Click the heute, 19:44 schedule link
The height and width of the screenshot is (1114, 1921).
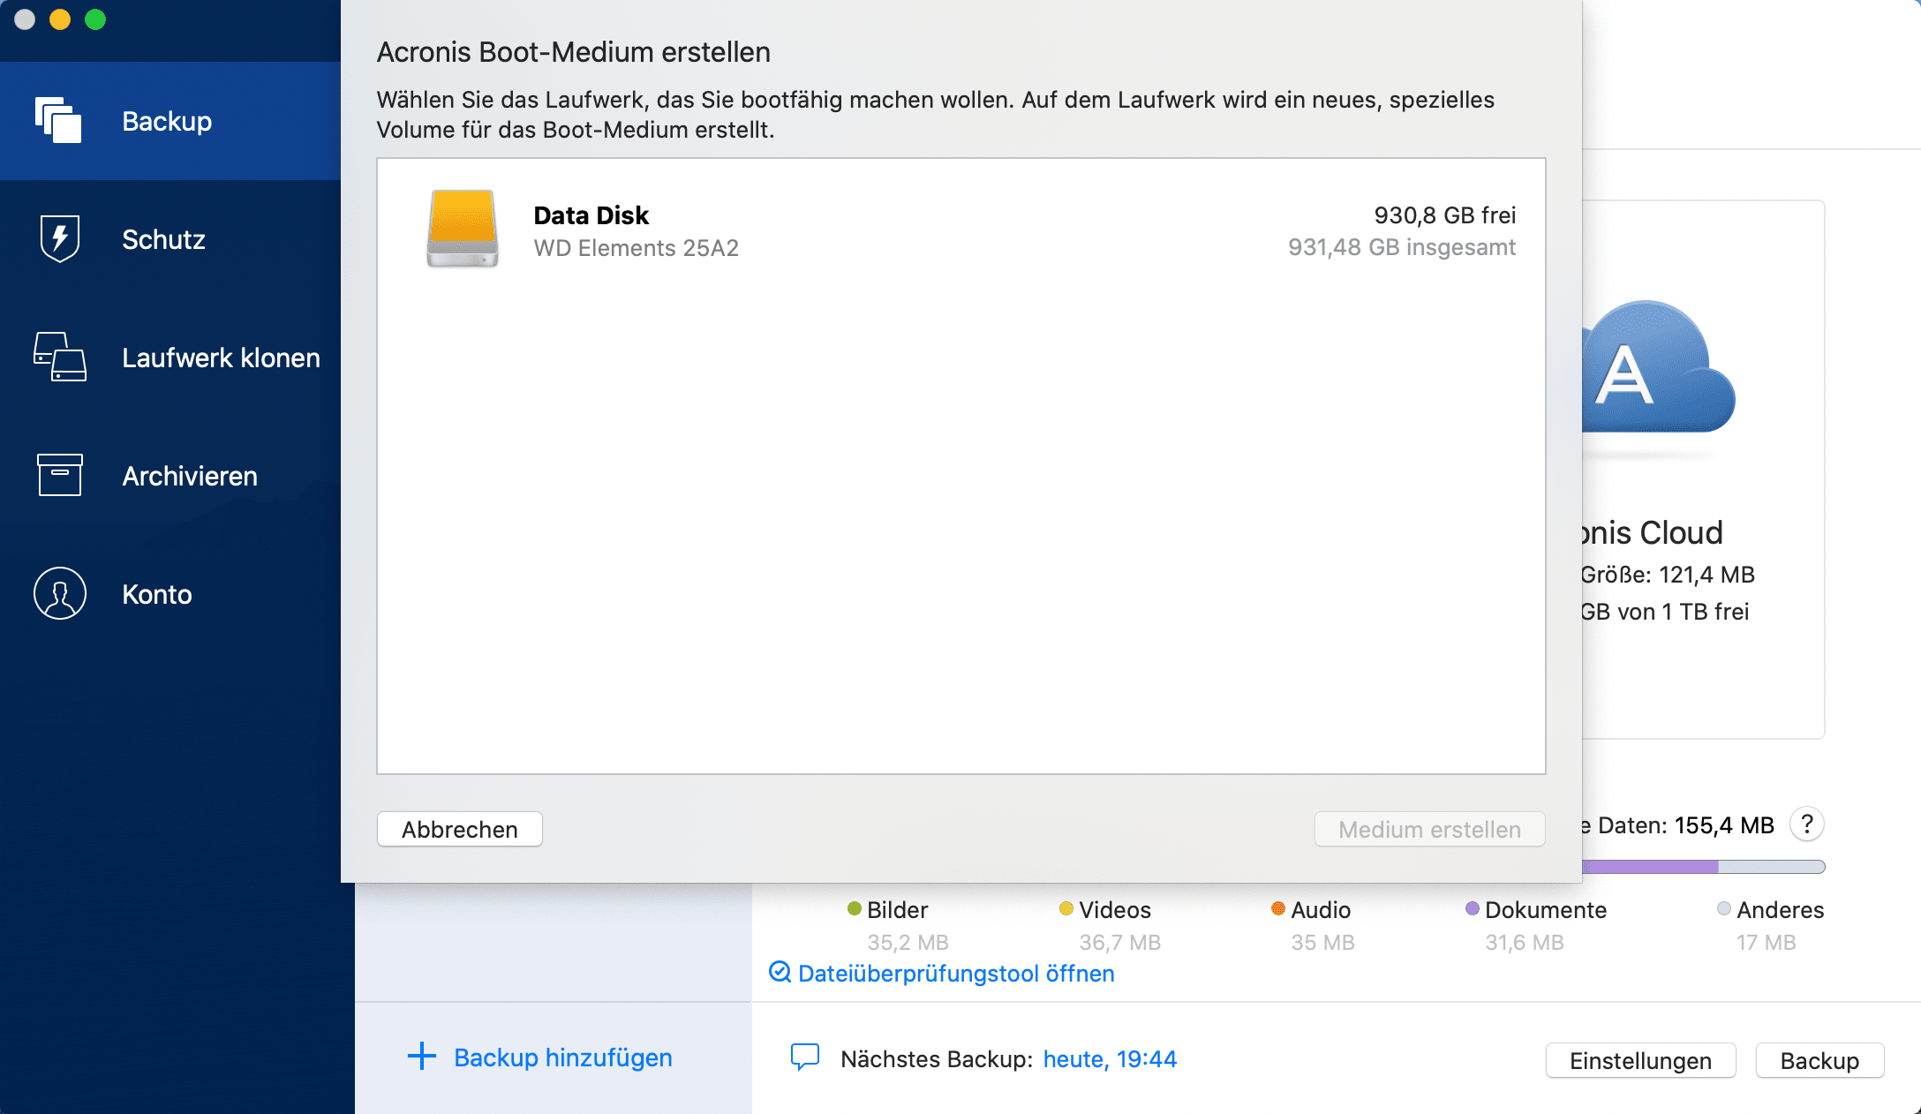click(1110, 1059)
